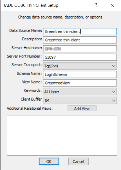This screenshot has width=121, height=170.
Task: Click the help question mark icon
Action: pyautogui.click(x=96, y=5)
